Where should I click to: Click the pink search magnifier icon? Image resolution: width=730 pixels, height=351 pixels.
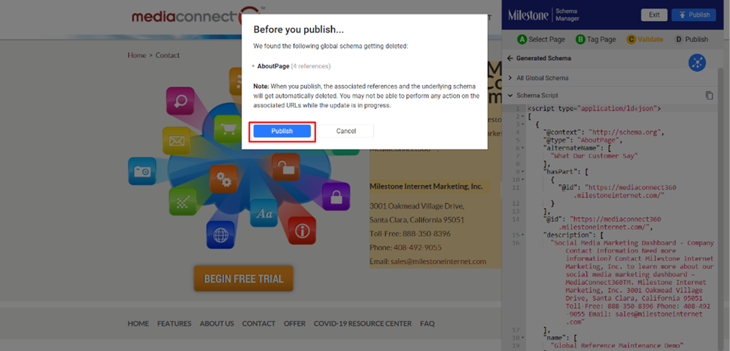point(180,101)
